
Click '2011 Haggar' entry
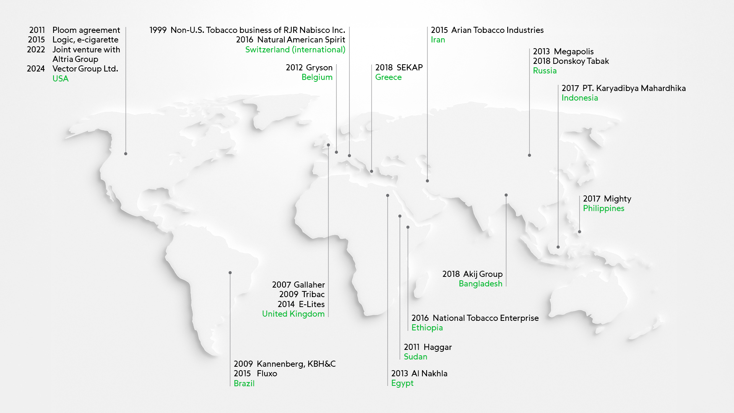coord(428,347)
